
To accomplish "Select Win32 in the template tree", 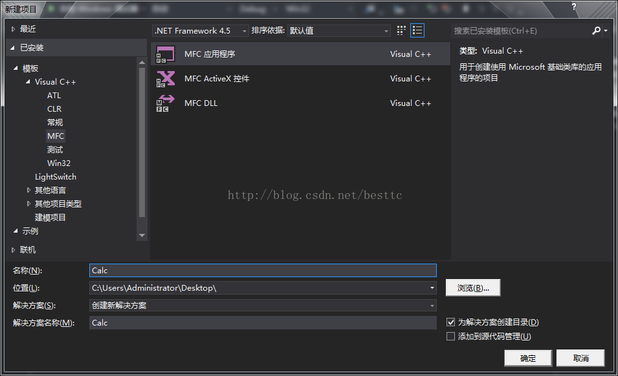I will pos(59,163).
